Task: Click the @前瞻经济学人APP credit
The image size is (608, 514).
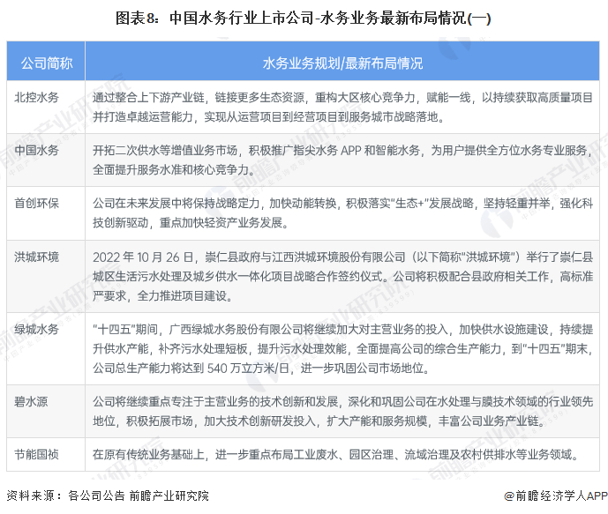Action: click(556, 495)
